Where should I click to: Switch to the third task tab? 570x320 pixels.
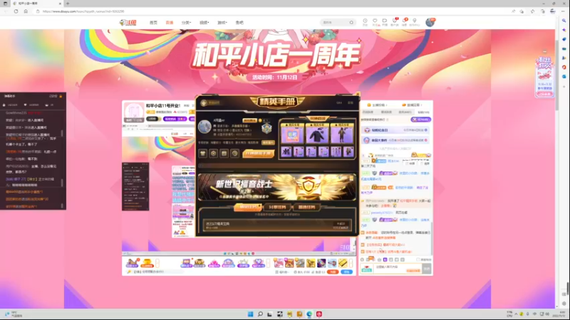306,207
